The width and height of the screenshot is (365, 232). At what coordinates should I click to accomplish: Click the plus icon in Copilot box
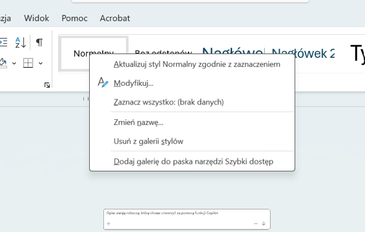click(109, 224)
